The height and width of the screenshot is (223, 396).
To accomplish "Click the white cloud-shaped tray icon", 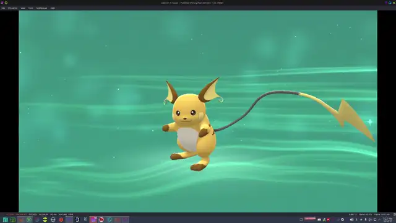I will click(x=319, y=220).
